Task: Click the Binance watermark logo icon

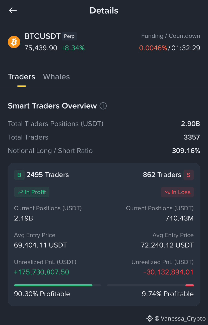Action: [150, 318]
